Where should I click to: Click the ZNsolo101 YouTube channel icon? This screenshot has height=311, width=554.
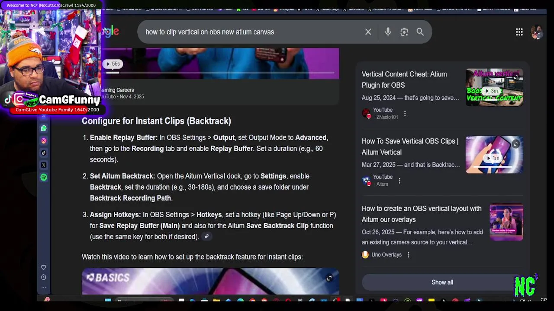366,114
